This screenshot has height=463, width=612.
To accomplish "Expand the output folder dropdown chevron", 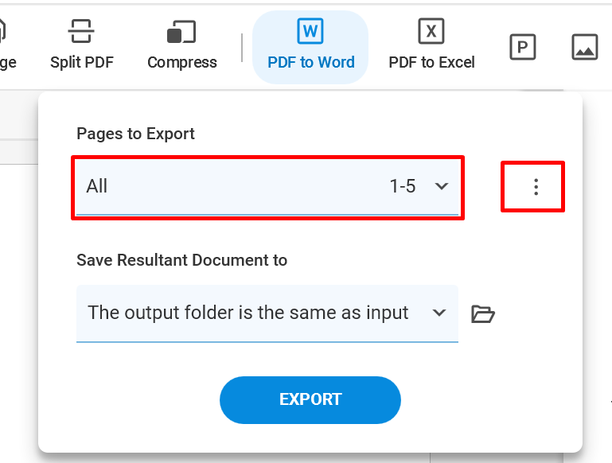I will coord(439,313).
